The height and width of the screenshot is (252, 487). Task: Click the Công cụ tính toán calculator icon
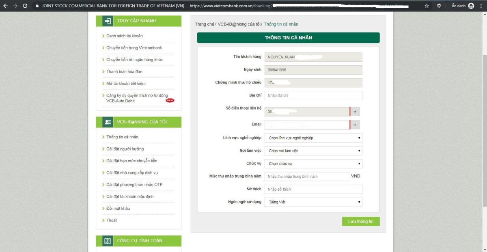tap(108, 241)
